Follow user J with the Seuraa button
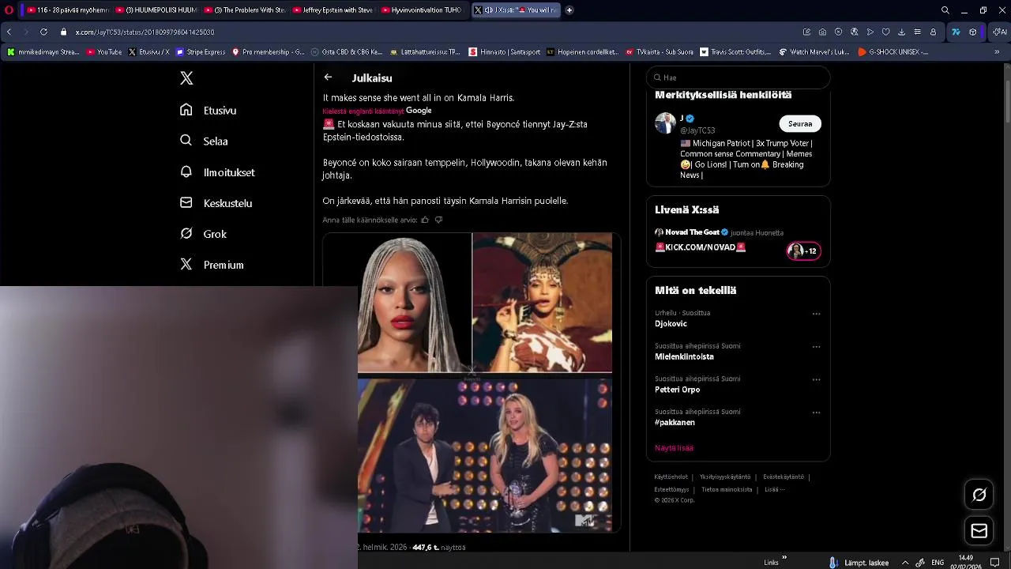 [800, 123]
